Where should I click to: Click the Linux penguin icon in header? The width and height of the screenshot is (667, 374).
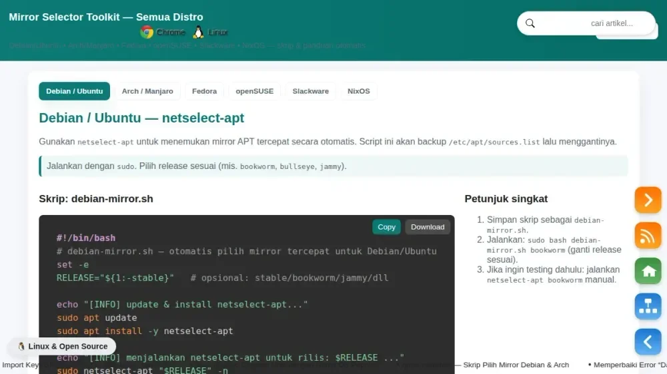click(x=198, y=32)
